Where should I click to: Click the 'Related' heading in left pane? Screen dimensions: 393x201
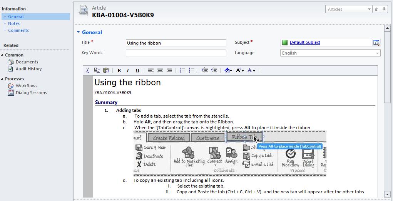pyautogui.click(x=11, y=46)
